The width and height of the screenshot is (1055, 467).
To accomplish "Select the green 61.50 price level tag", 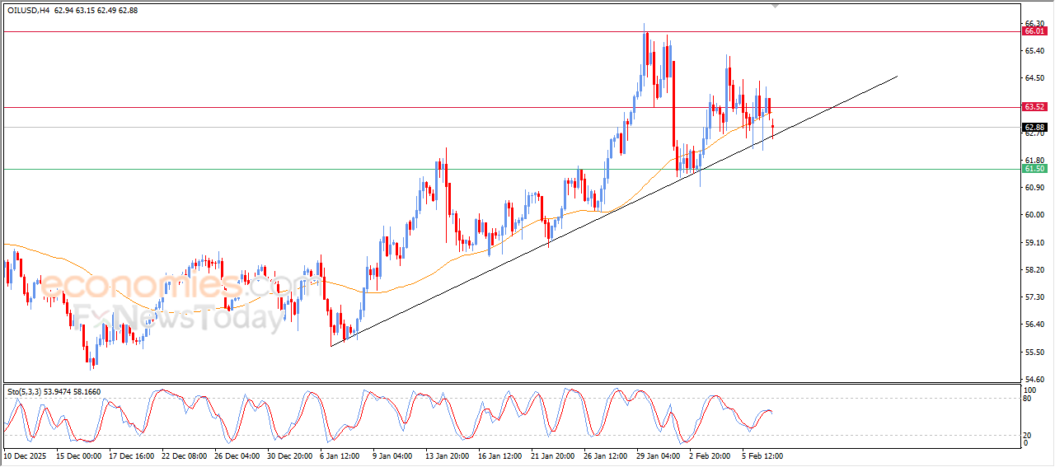I will click(x=1034, y=169).
